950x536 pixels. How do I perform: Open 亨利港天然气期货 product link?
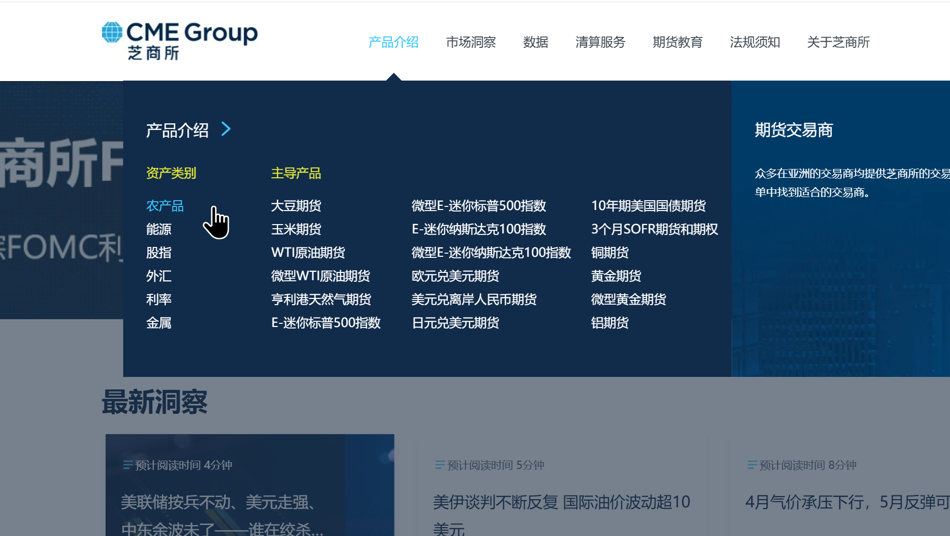321,299
